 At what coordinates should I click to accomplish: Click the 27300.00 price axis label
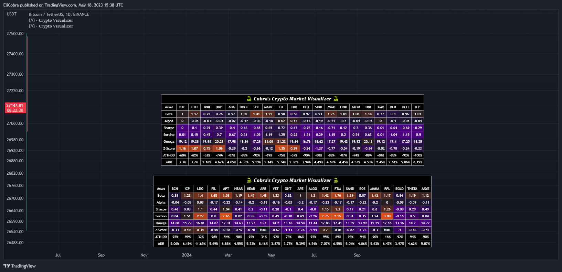pyautogui.click(x=15, y=74)
